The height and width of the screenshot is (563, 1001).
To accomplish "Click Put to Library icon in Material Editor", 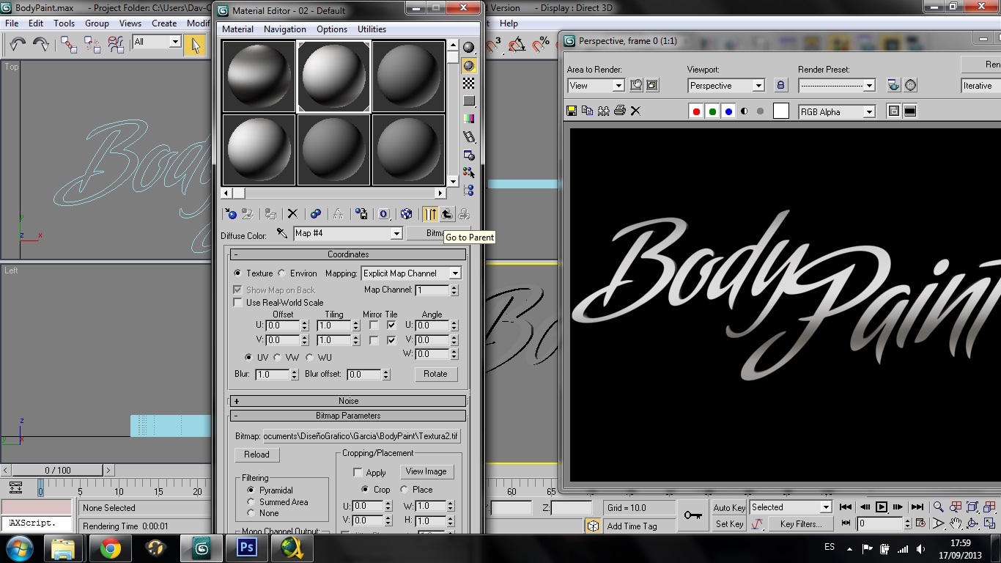I will [x=361, y=214].
